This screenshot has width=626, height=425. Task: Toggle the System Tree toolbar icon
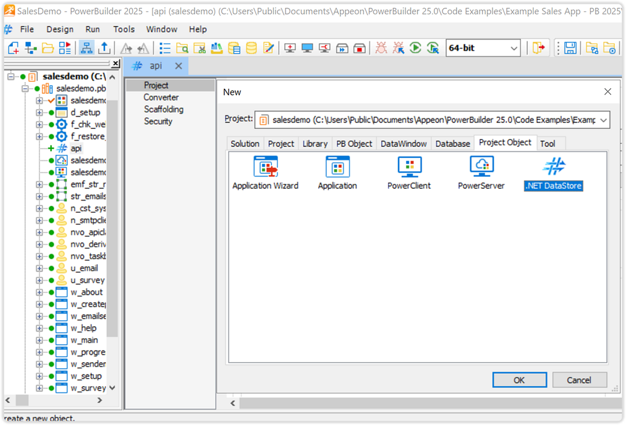pos(87,48)
